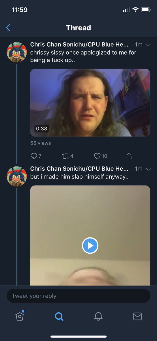Open the first tweet author's display name

tap(79, 45)
